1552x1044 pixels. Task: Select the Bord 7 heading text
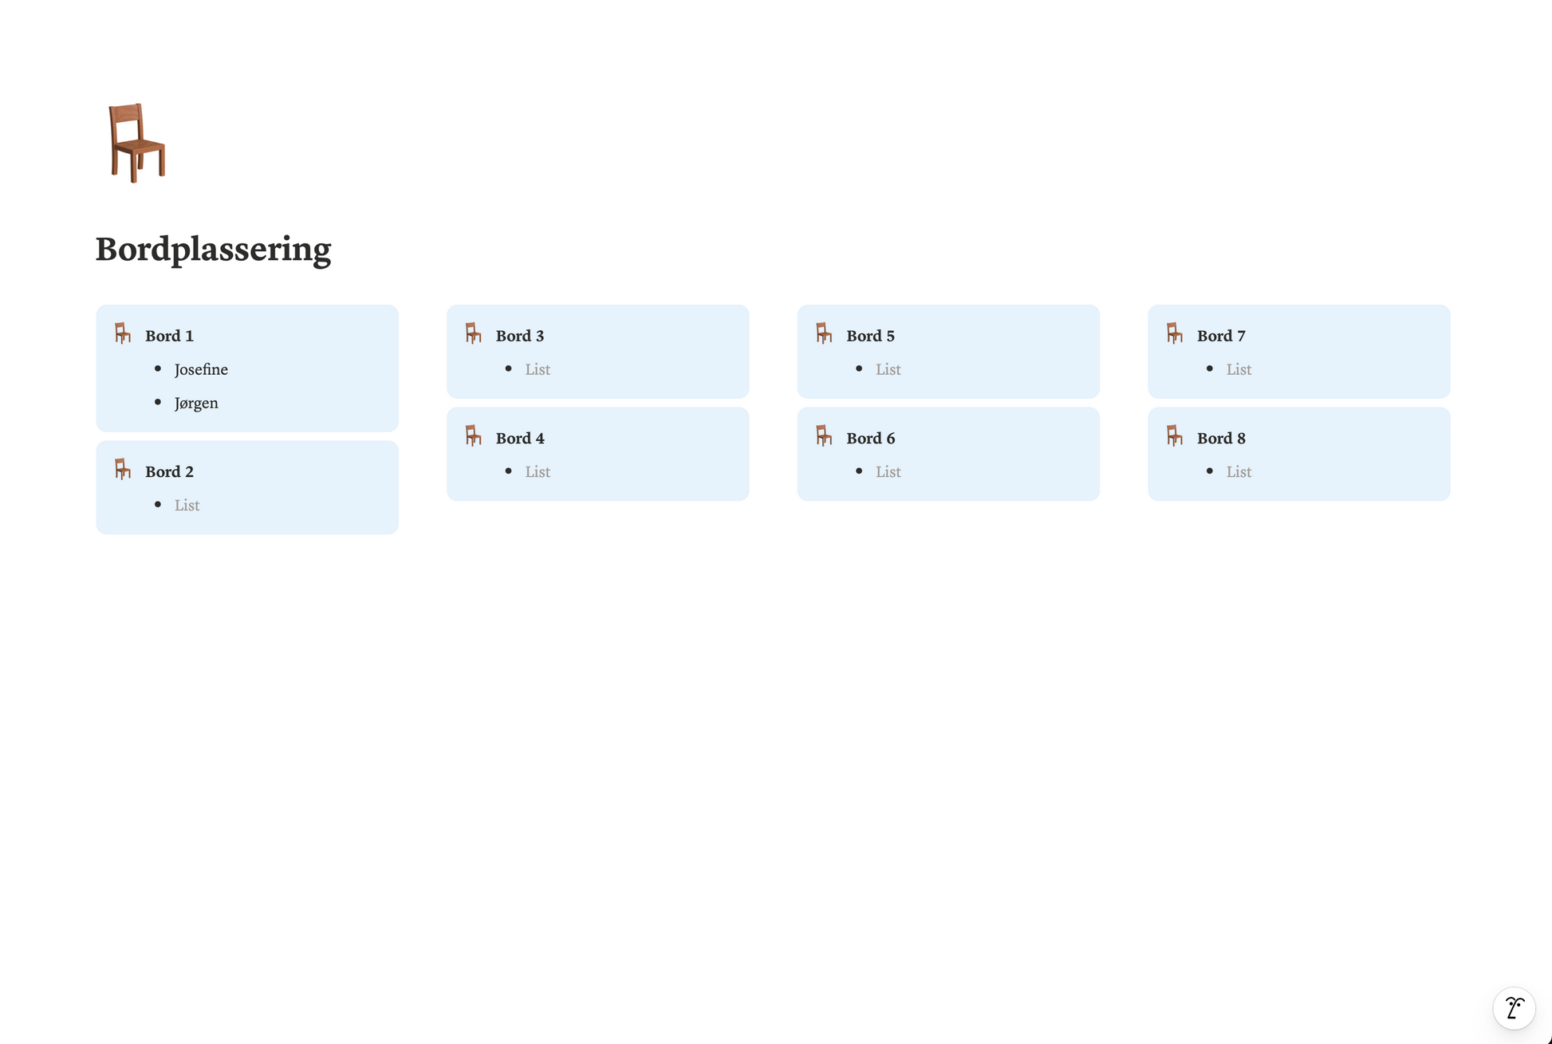(x=1221, y=336)
